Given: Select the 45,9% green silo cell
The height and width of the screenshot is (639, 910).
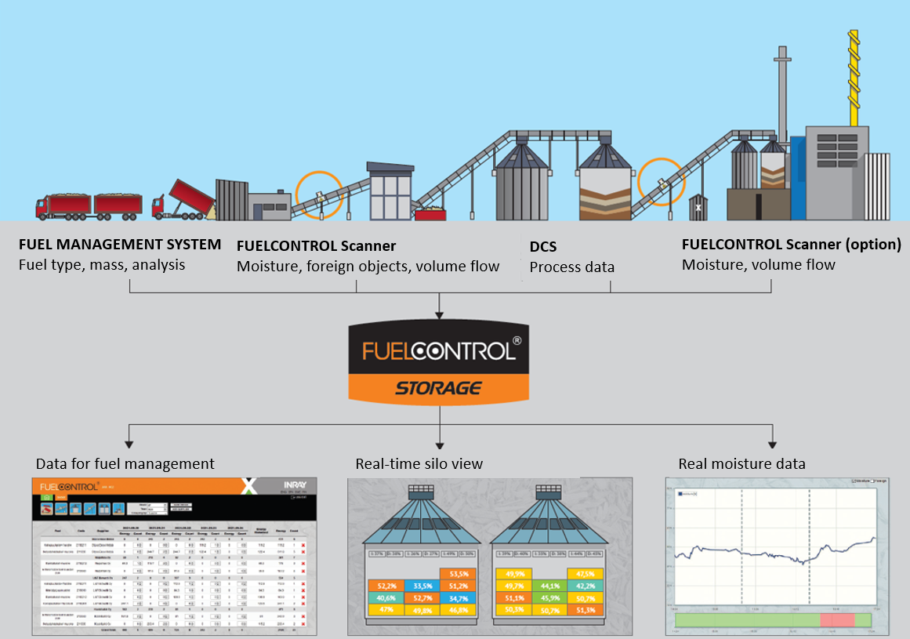Looking at the screenshot, I should point(549,598).
